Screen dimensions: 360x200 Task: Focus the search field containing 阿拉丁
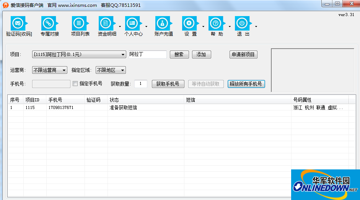point(148,54)
